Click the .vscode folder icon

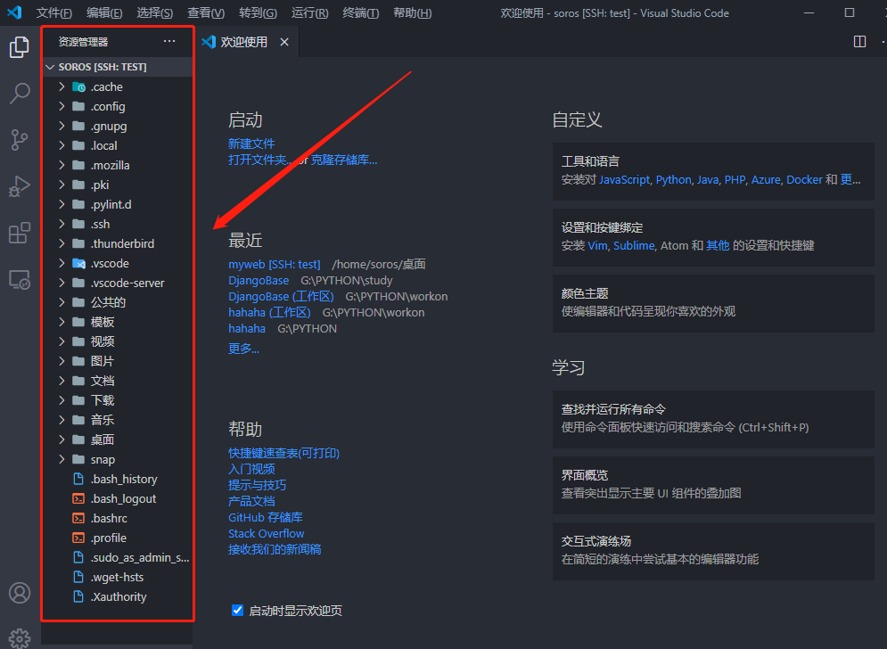point(78,264)
